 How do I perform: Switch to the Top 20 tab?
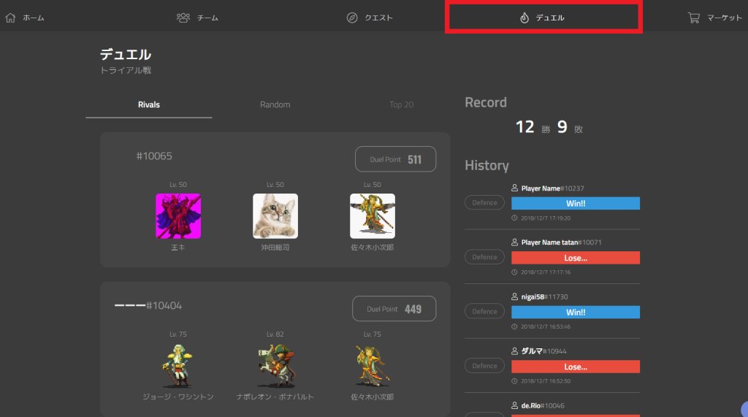(401, 104)
